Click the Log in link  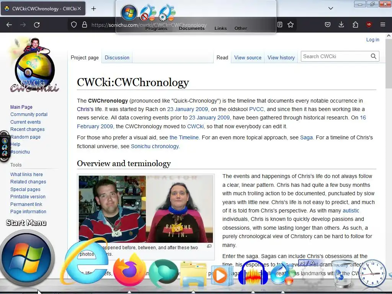pos(372,39)
